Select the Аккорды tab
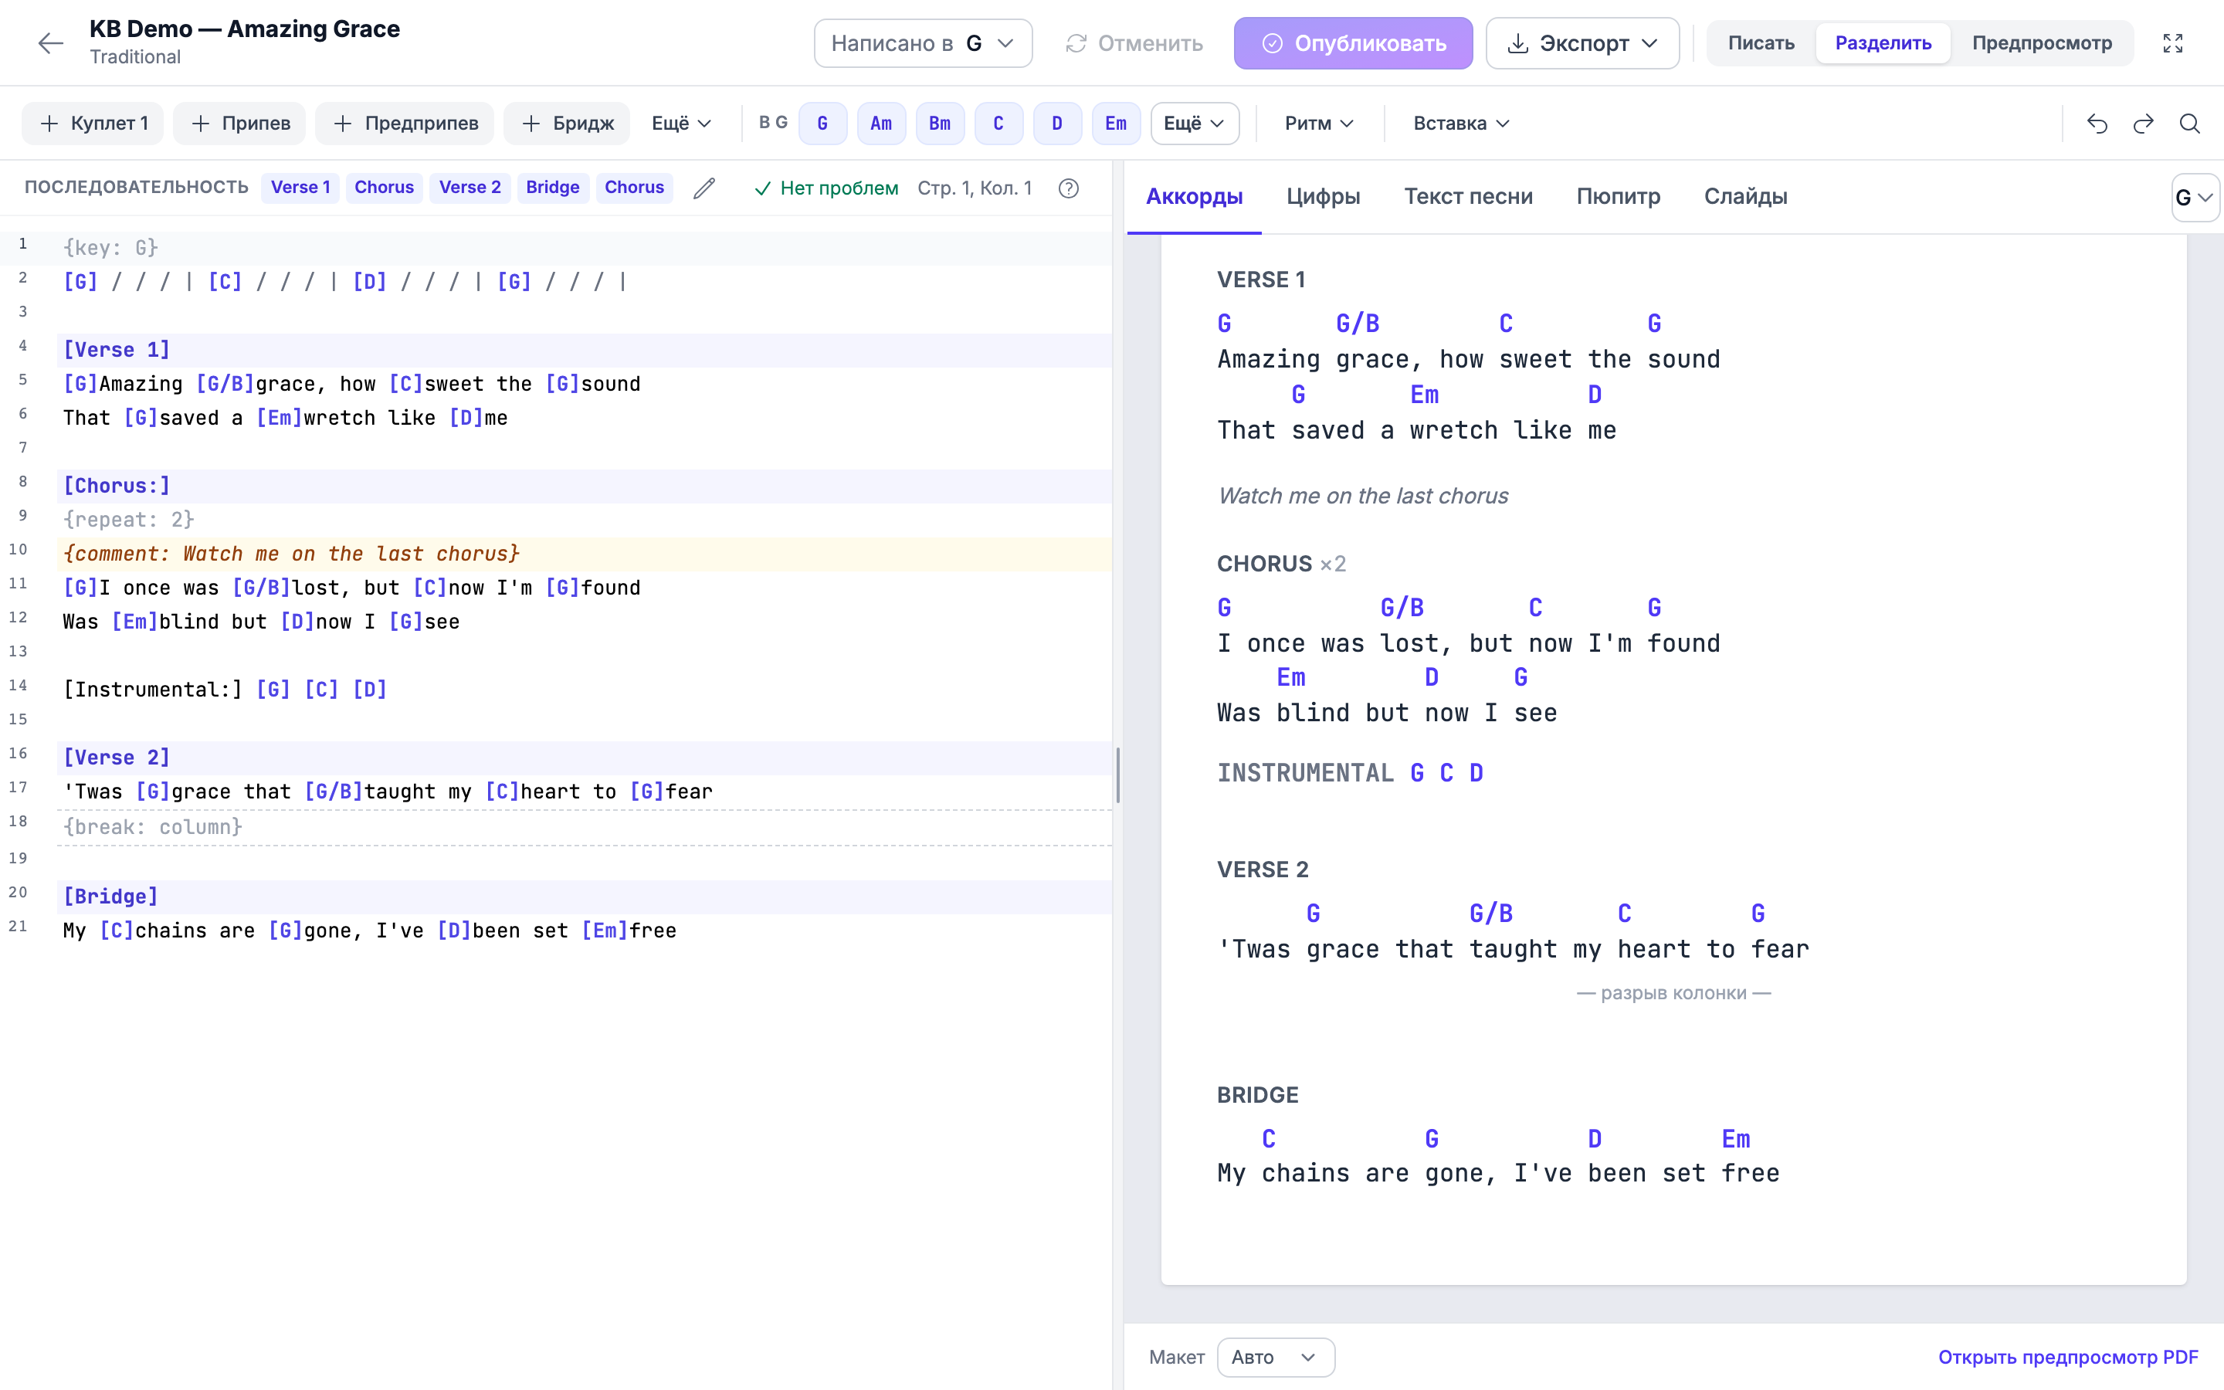The image size is (2224, 1390). pos(1194,197)
